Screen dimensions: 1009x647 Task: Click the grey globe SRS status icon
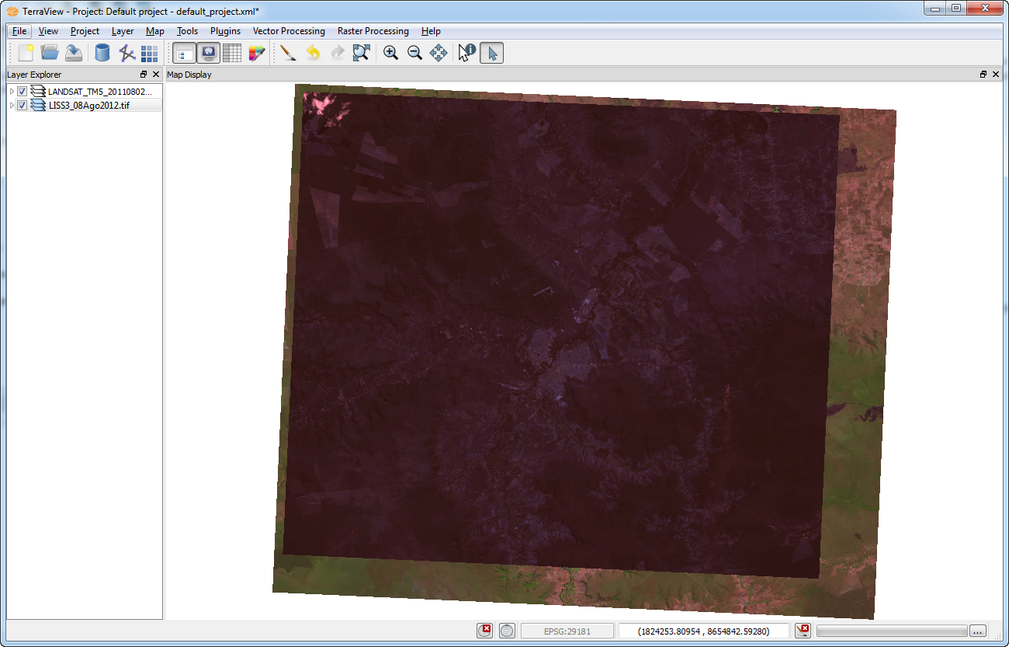[x=507, y=631]
